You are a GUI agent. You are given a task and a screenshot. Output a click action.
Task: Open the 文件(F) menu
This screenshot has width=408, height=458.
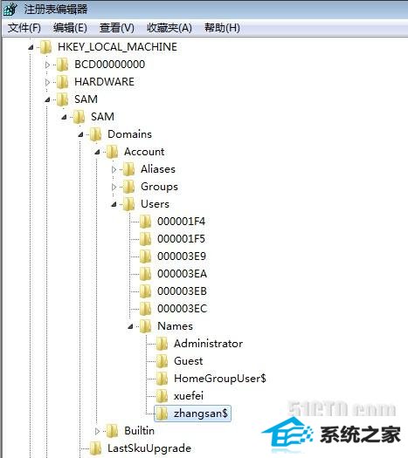[x=24, y=28]
